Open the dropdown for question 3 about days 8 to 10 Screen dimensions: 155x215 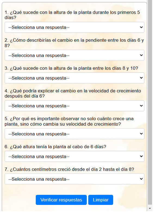(75, 78)
